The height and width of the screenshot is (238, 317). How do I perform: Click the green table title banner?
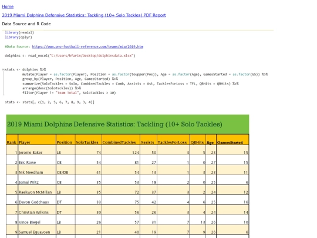(127, 124)
